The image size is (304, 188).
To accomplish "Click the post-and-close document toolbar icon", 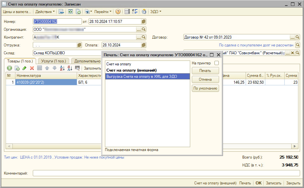I will coord(61,11).
